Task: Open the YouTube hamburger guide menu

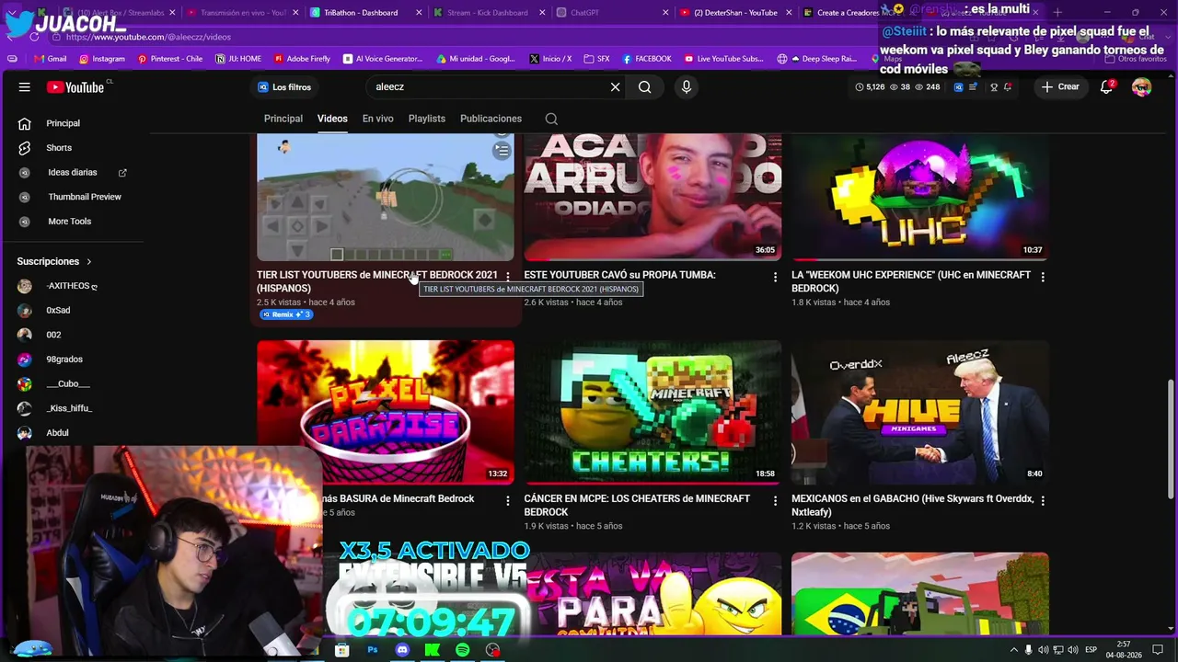Action: (x=25, y=87)
